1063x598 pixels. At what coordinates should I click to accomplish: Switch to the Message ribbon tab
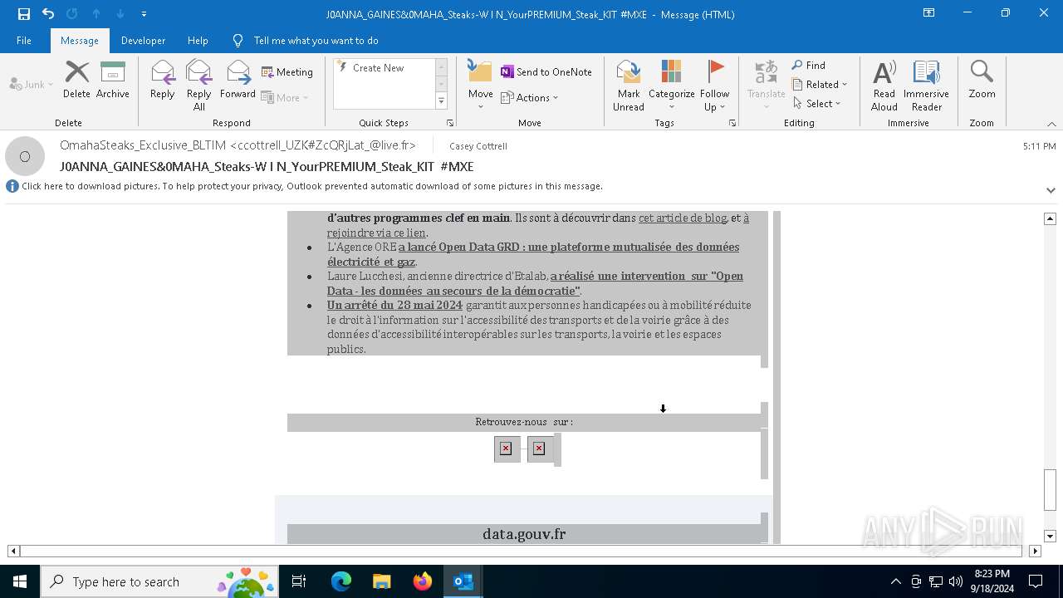pyautogui.click(x=80, y=41)
